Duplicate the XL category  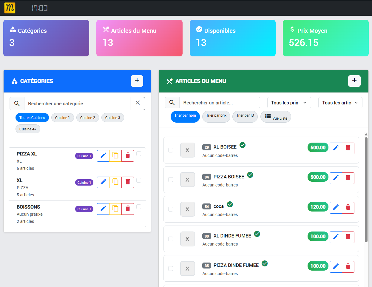click(115, 182)
